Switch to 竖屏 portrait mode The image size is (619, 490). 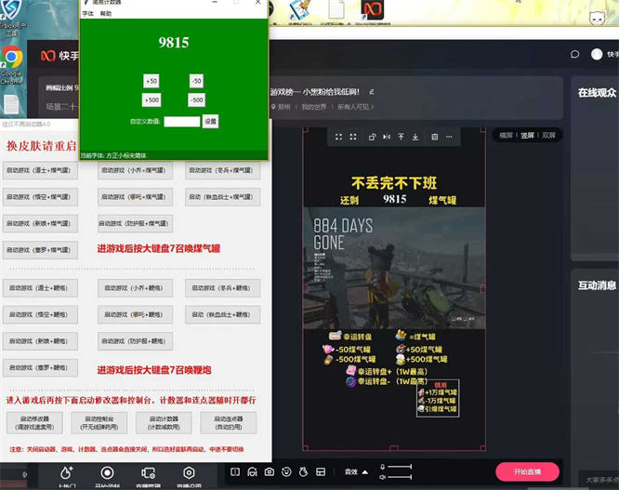(x=527, y=136)
